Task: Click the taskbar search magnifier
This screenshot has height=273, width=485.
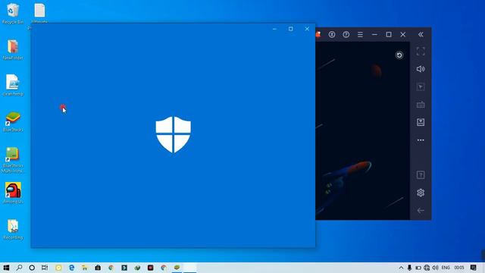Action: 19,268
